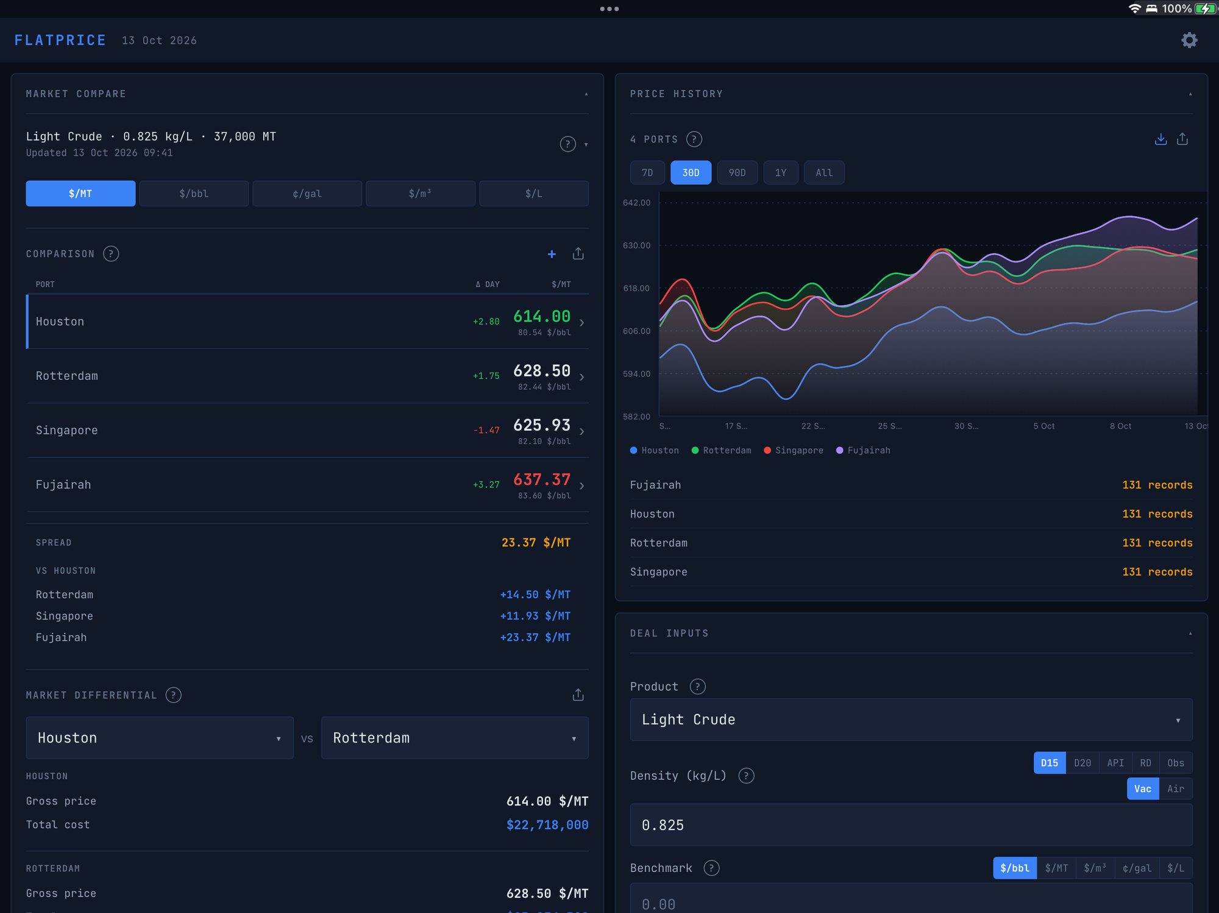
Task: Open the Houston port dropdown
Action: tap(160, 738)
